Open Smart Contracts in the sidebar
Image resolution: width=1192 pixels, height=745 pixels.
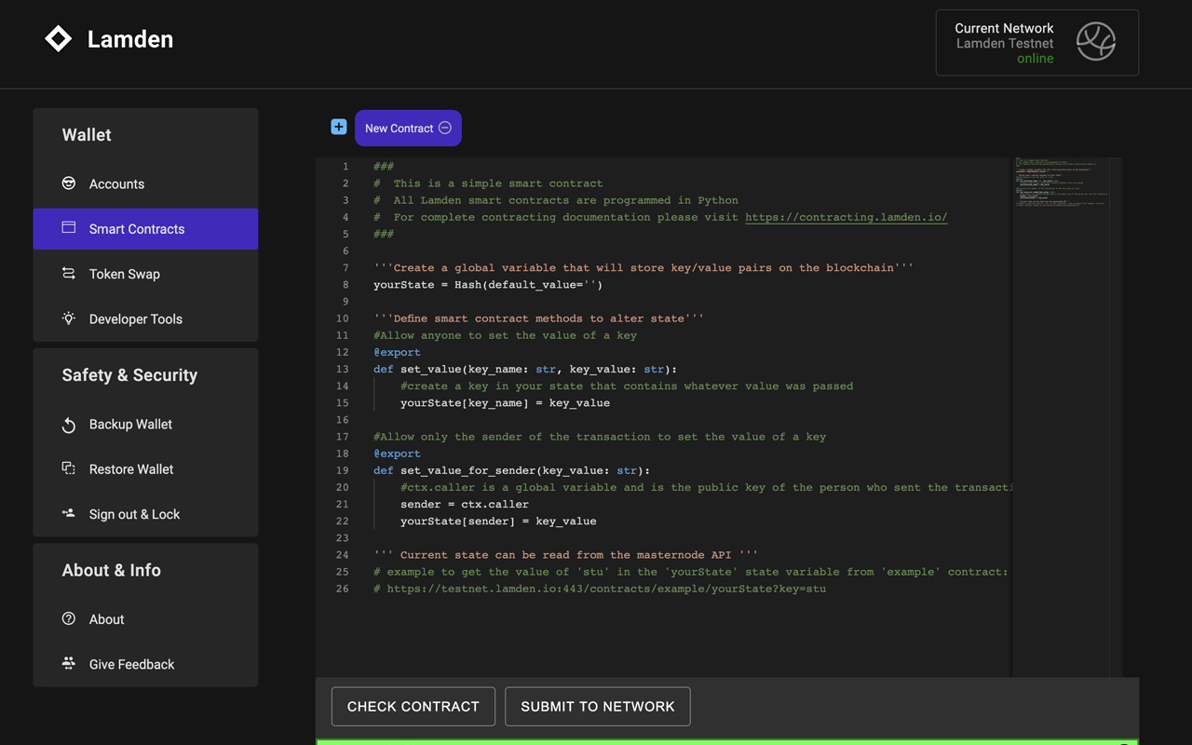135,228
